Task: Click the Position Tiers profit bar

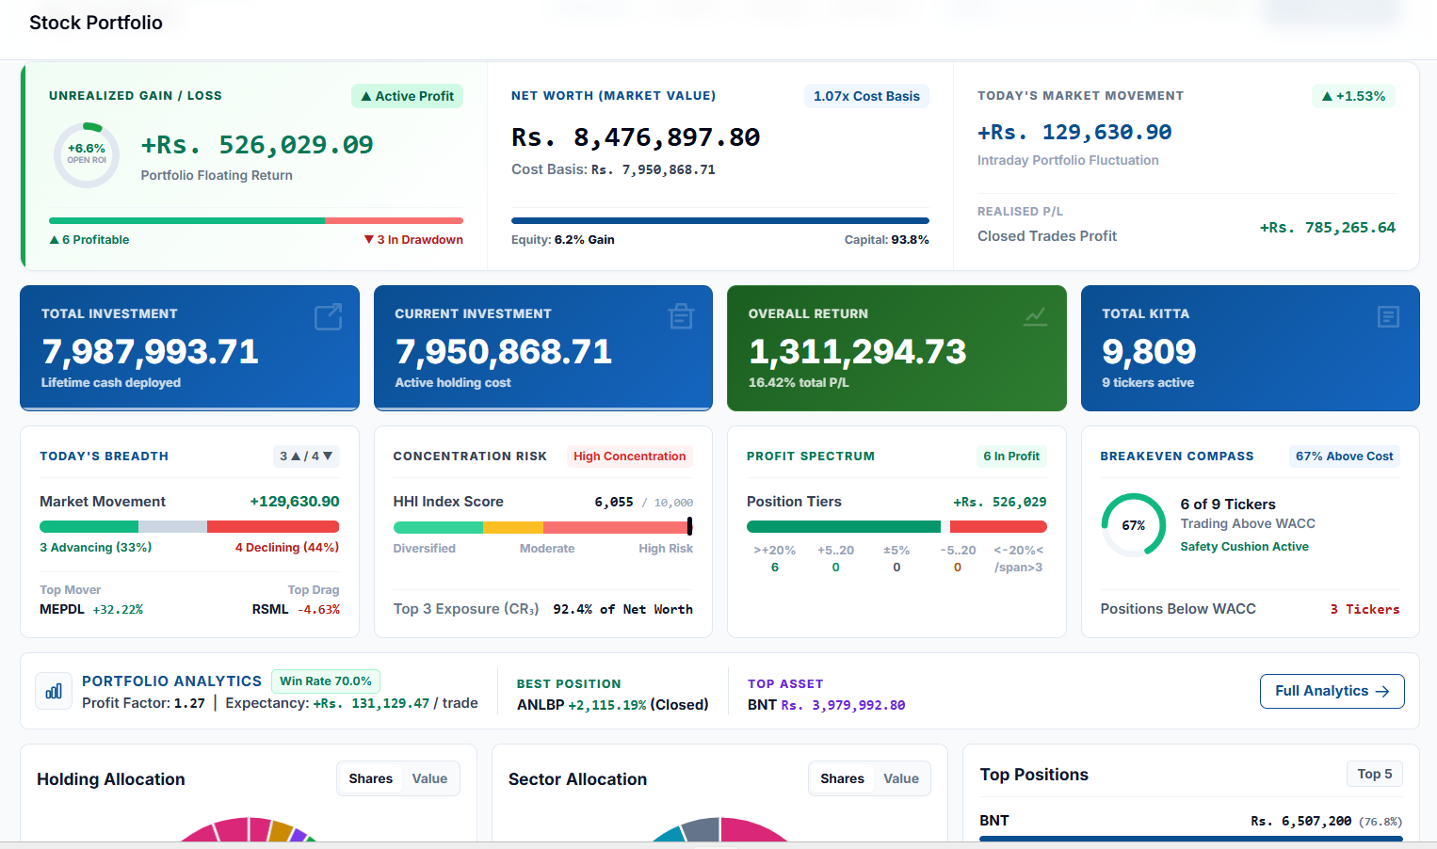Action: tap(896, 527)
